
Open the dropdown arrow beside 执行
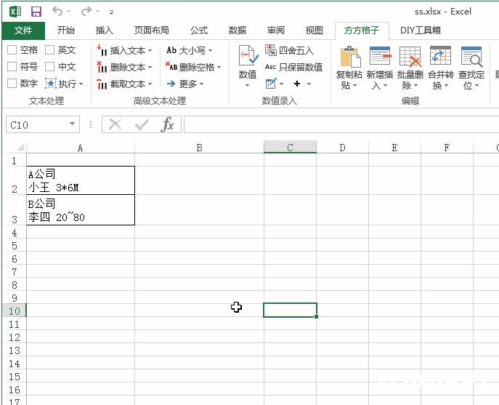(x=81, y=84)
